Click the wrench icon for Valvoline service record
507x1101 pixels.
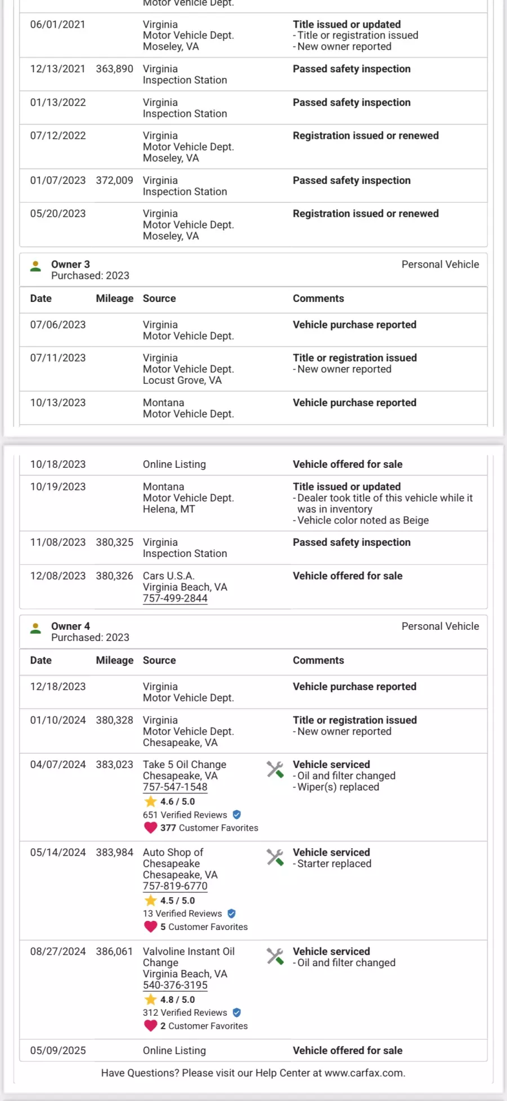[275, 956]
